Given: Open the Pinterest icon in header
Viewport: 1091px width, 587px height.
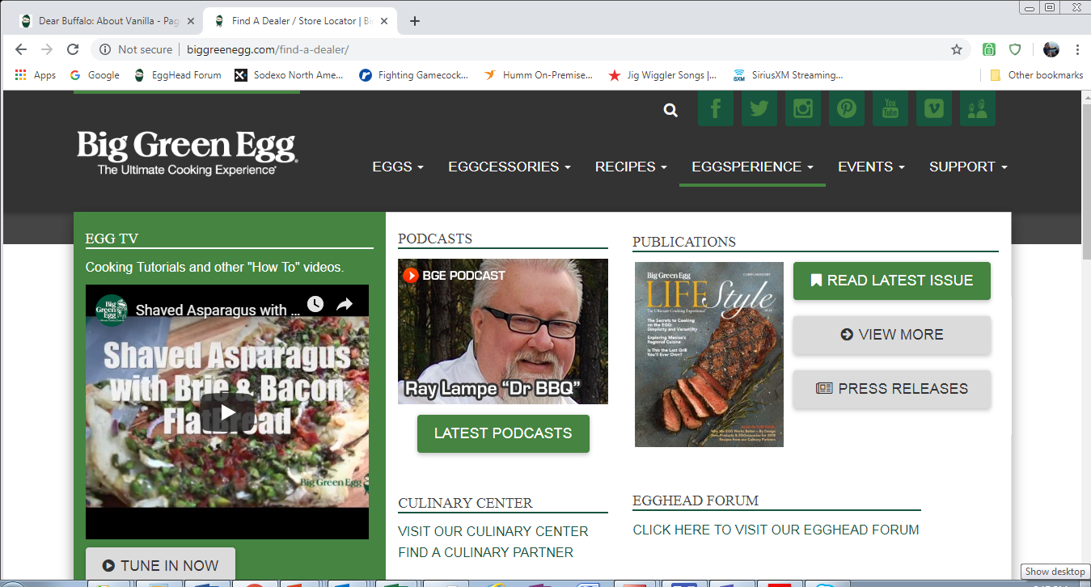Looking at the screenshot, I should [847, 108].
